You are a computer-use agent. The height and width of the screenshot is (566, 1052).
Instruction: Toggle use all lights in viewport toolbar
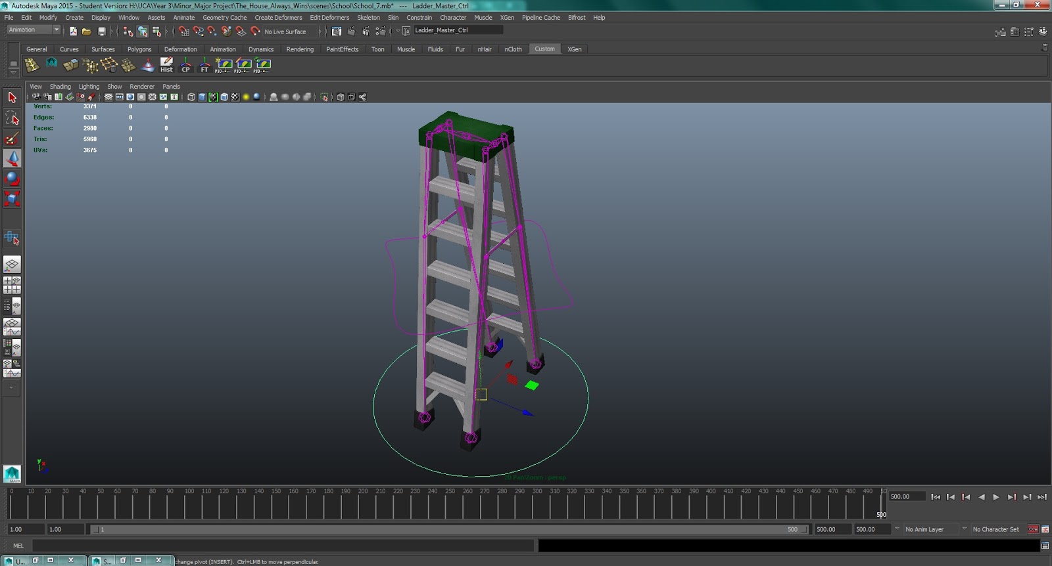pyautogui.click(x=246, y=97)
